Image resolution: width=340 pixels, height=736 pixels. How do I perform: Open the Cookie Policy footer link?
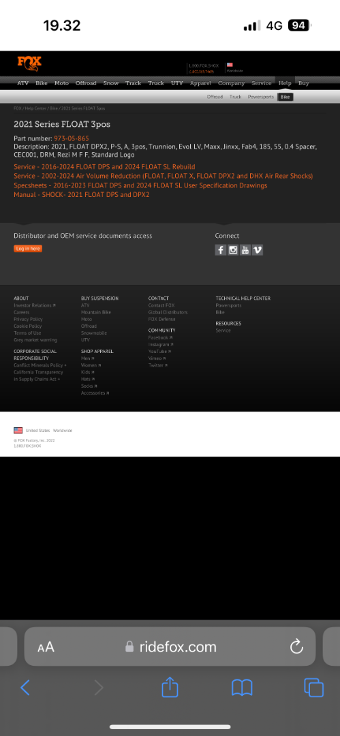[x=27, y=326]
